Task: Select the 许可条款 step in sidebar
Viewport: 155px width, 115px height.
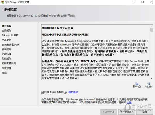Action: [x=6, y=26]
